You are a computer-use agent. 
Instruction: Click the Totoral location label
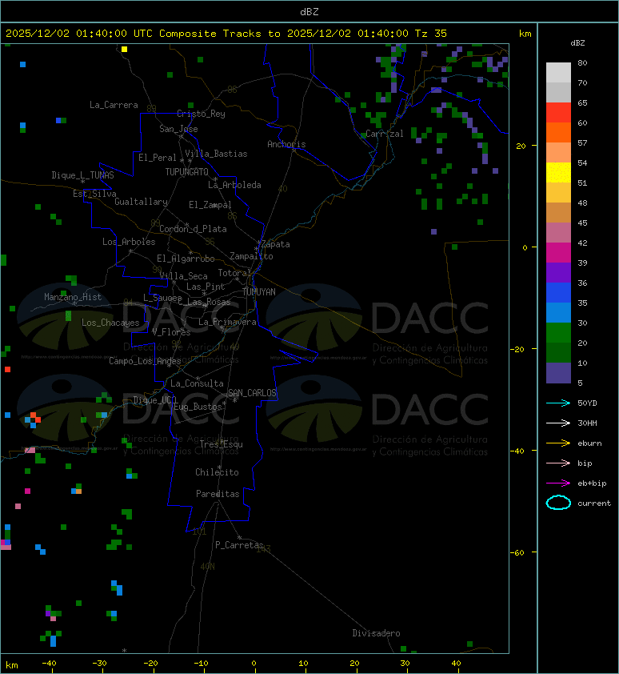(x=234, y=274)
